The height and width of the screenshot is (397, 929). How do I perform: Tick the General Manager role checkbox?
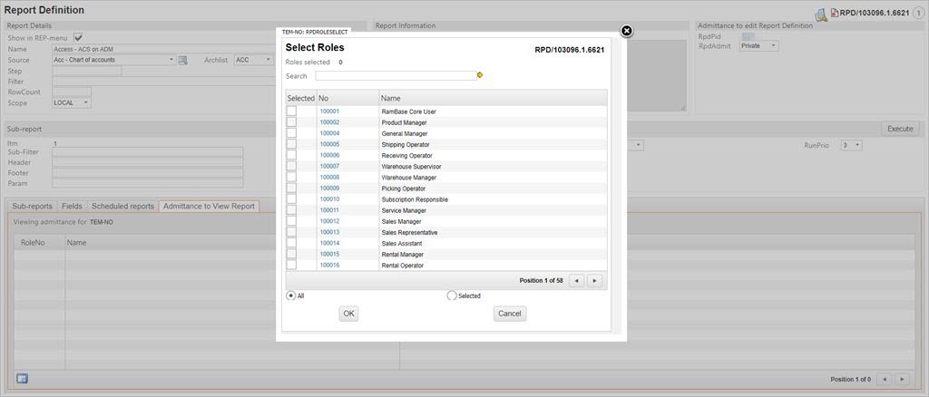click(x=291, y=133)
